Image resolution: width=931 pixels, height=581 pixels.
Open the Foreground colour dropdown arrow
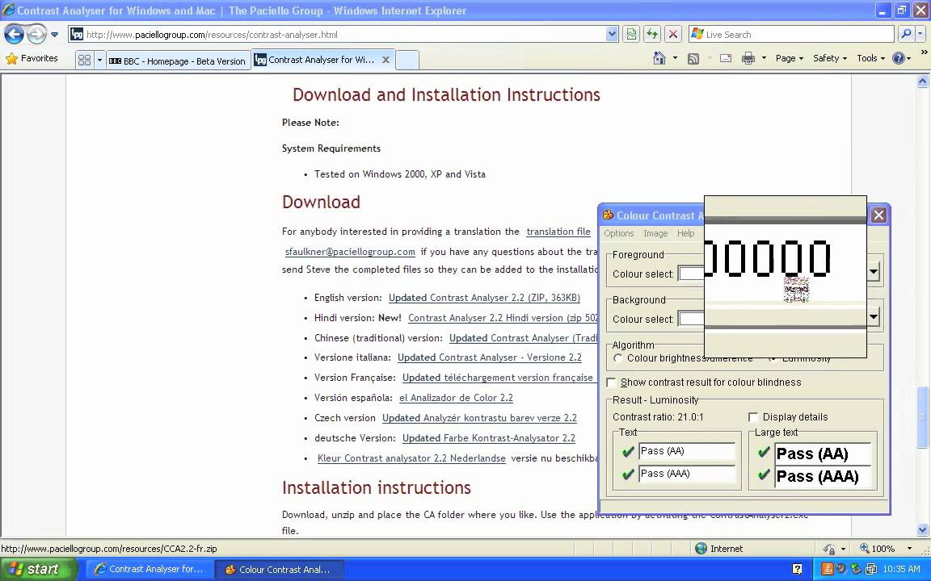(874, 272)
